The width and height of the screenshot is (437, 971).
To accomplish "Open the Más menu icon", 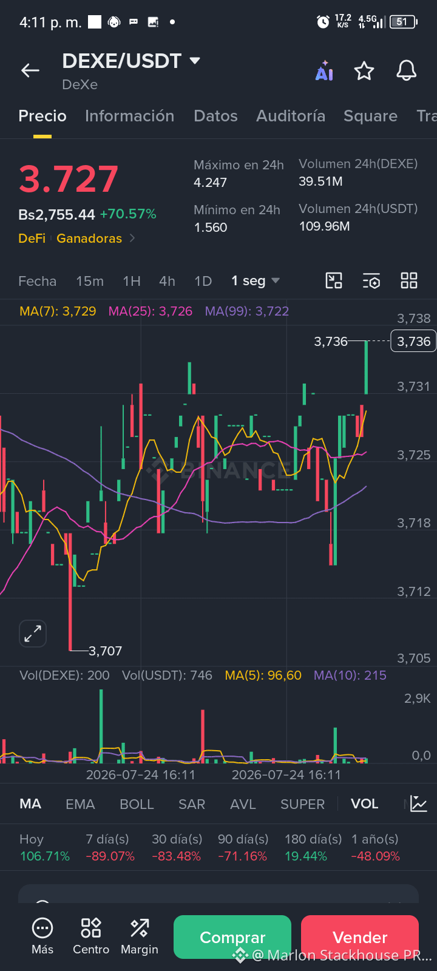I will 42,928.
